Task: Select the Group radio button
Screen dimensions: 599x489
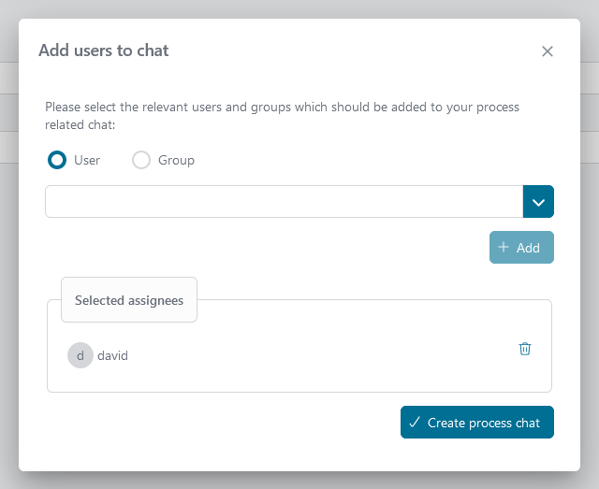Action: (x=141, y=160)
